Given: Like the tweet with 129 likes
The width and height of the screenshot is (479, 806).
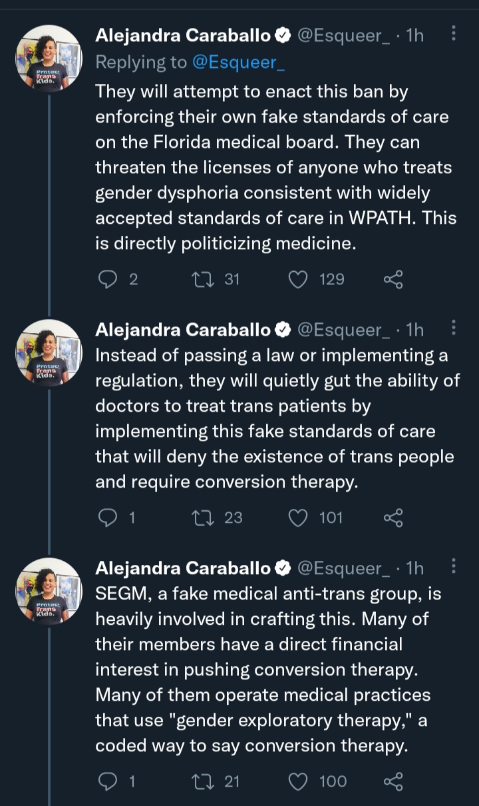Looking at the screenshot, I should [x=297, y=279].
